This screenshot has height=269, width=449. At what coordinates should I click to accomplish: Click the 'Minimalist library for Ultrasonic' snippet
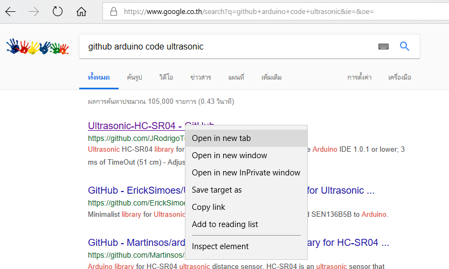click(136, 215)
